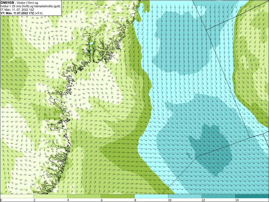The height and width of the screenshot is (202, 269).
Task: Click the 8–10 m/s pale cyan legend swatch
Action: 151,196
